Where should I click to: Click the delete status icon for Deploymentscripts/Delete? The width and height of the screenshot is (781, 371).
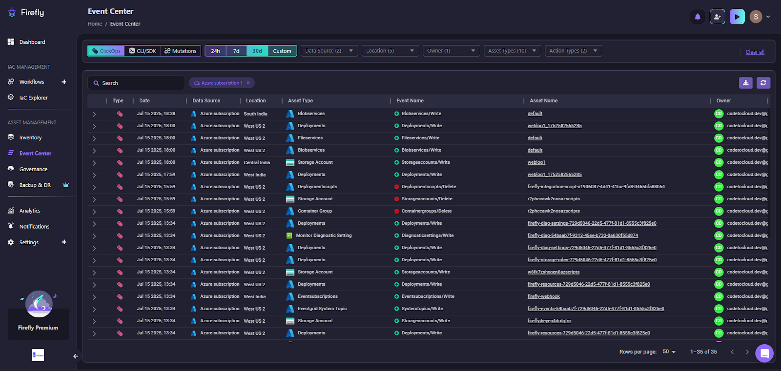click(397, 187)
